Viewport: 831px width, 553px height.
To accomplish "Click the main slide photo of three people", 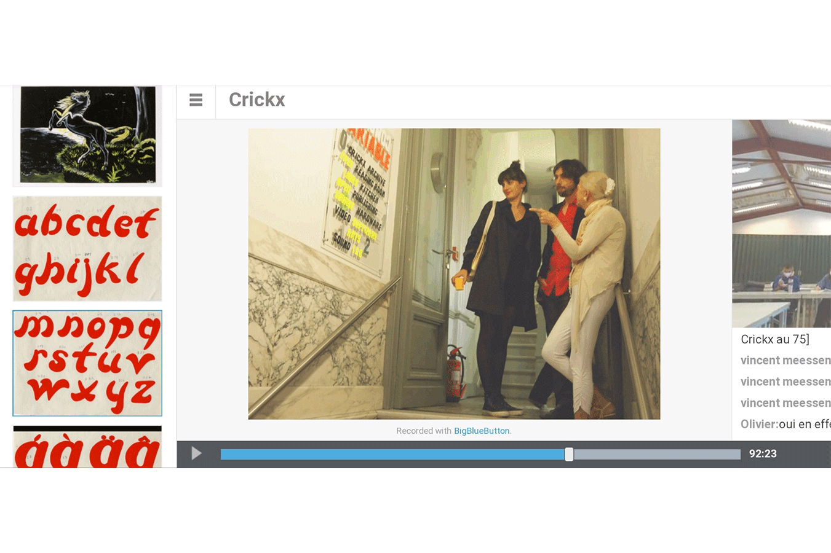I will click(454, 273).
